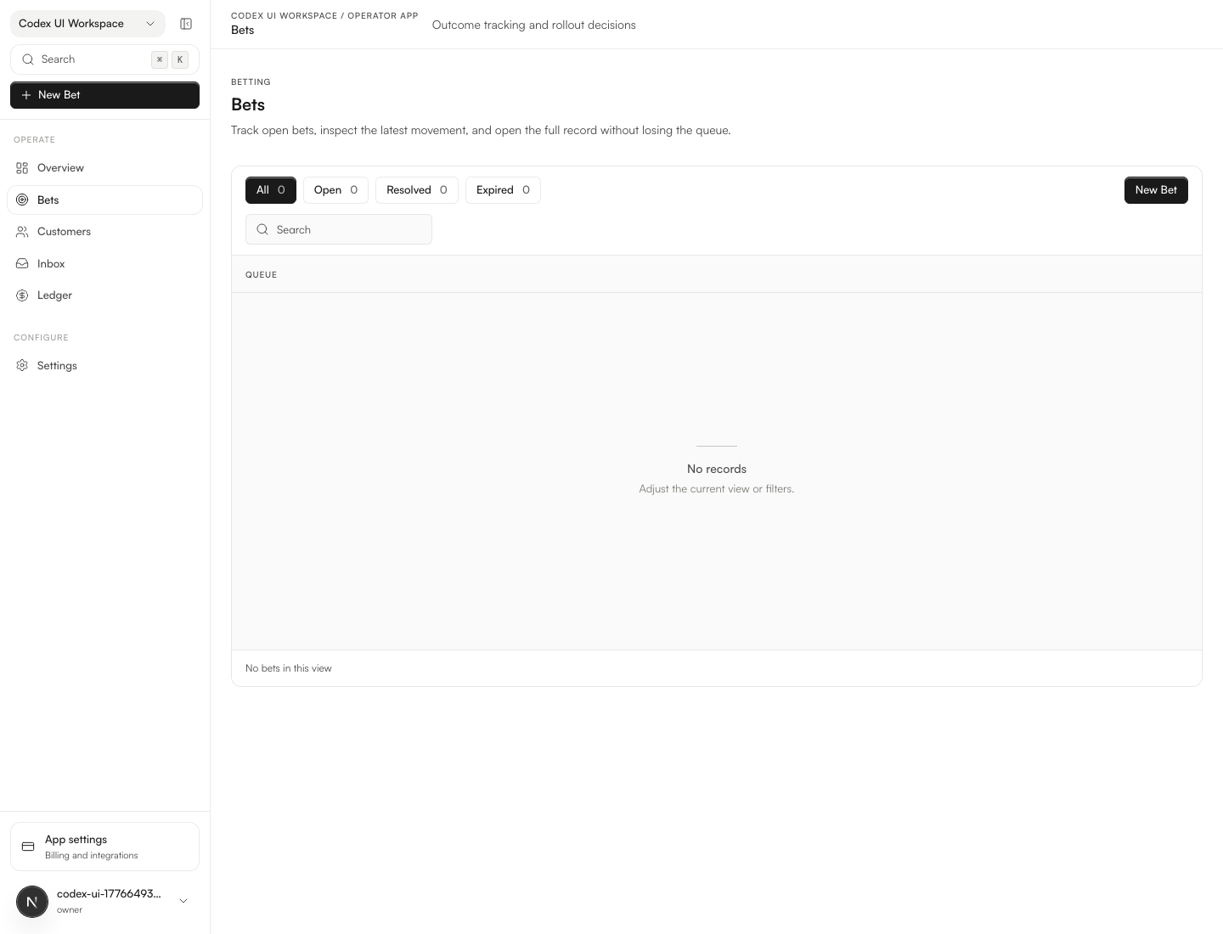Click the Bets target icon
The height and width of the screenshot is (934, 1223).
[22, 200]
